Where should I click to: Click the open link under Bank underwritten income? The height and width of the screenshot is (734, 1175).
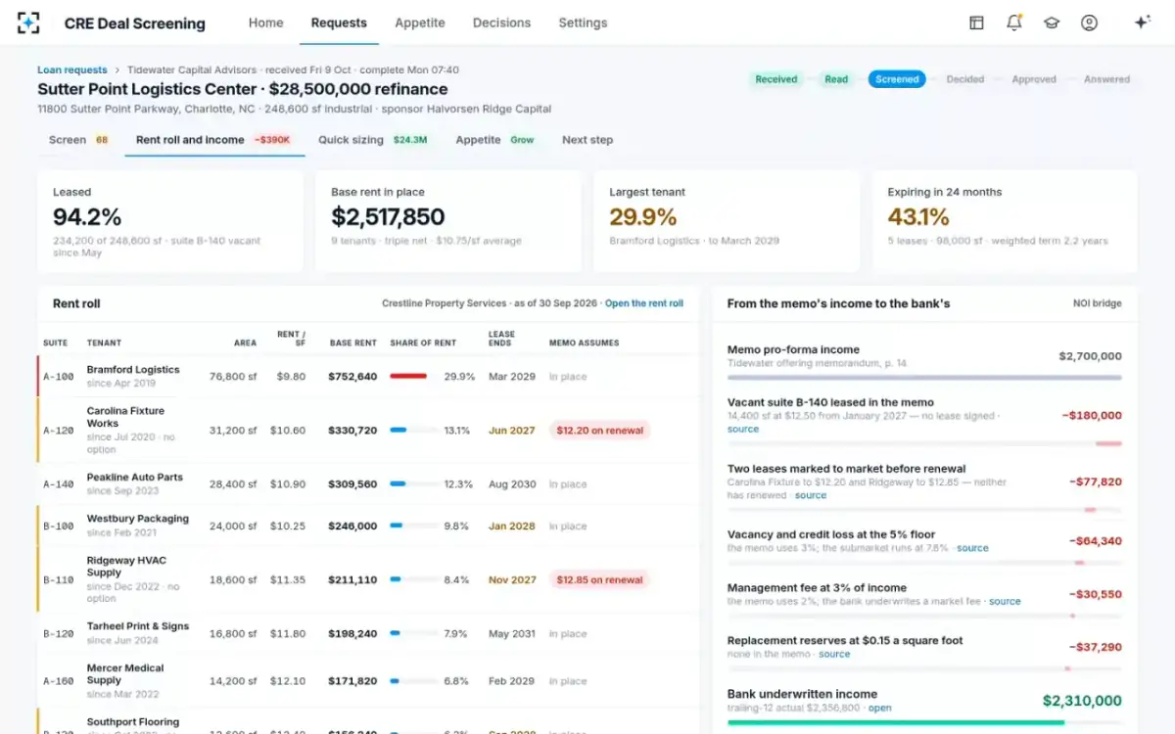click(x=880, y=708)
